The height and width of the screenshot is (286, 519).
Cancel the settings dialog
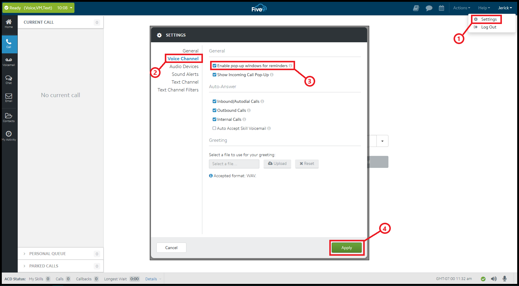pyautogui.click(x=171, y=248)
